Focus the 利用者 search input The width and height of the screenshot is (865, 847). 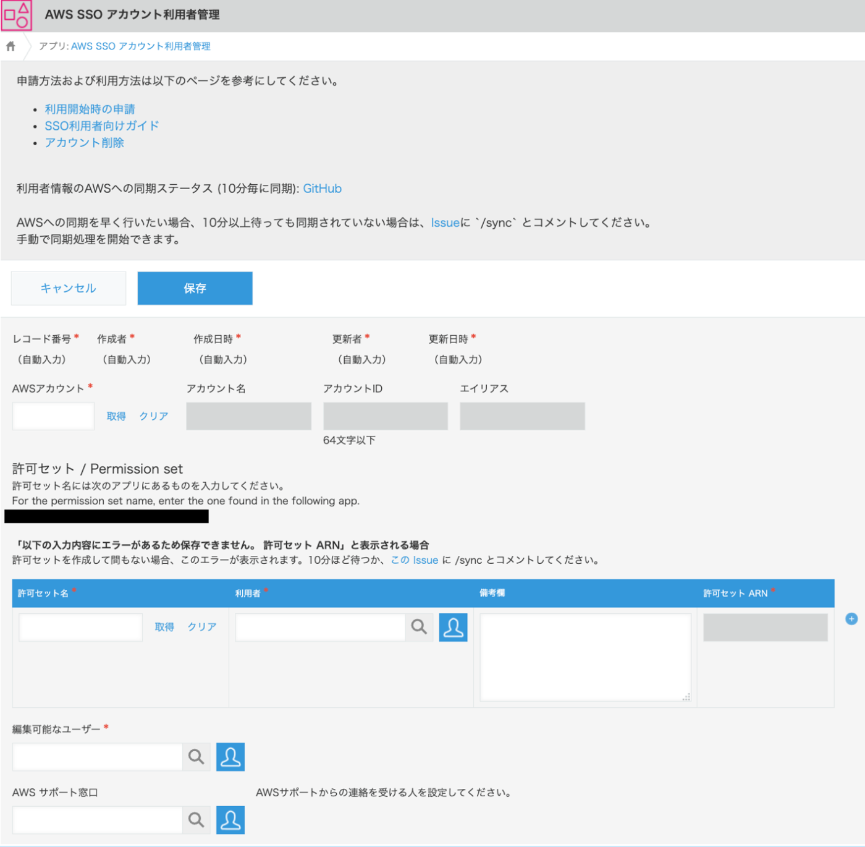pyautogui.click(x=320, y=628)
